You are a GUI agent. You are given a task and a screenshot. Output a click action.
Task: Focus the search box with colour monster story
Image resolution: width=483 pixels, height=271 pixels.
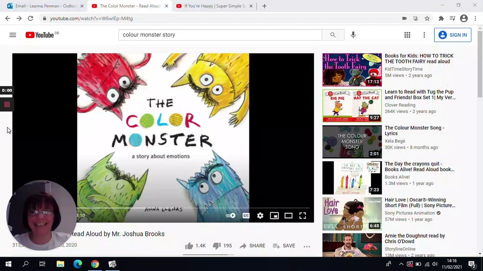coord(220,35)
